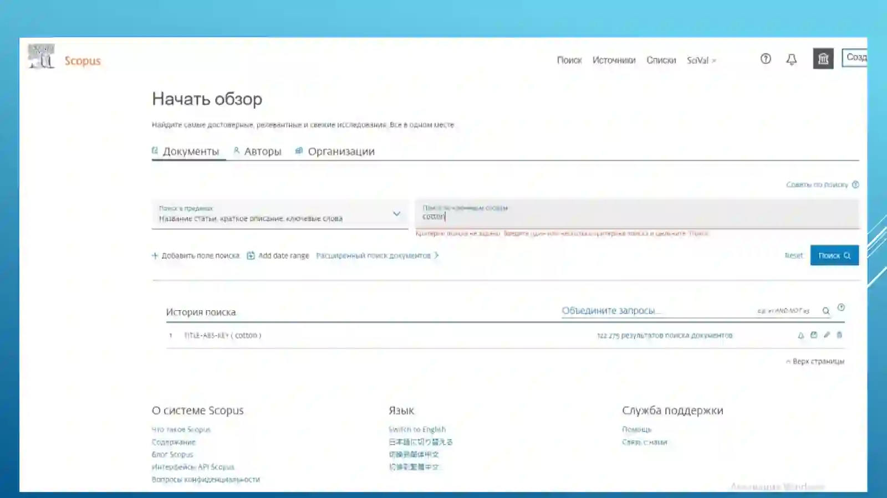The image size is (887, 498).
Task: Open Источники in the top navigation
Action: click(614, 60)
